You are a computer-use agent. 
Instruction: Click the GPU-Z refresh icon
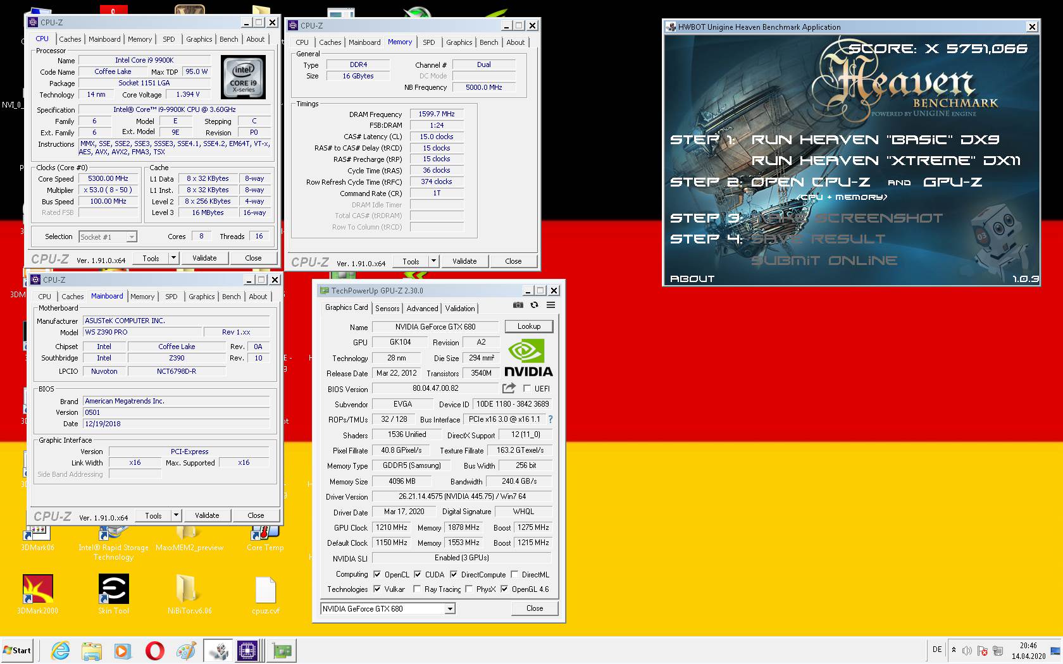(x=534, y=305)
